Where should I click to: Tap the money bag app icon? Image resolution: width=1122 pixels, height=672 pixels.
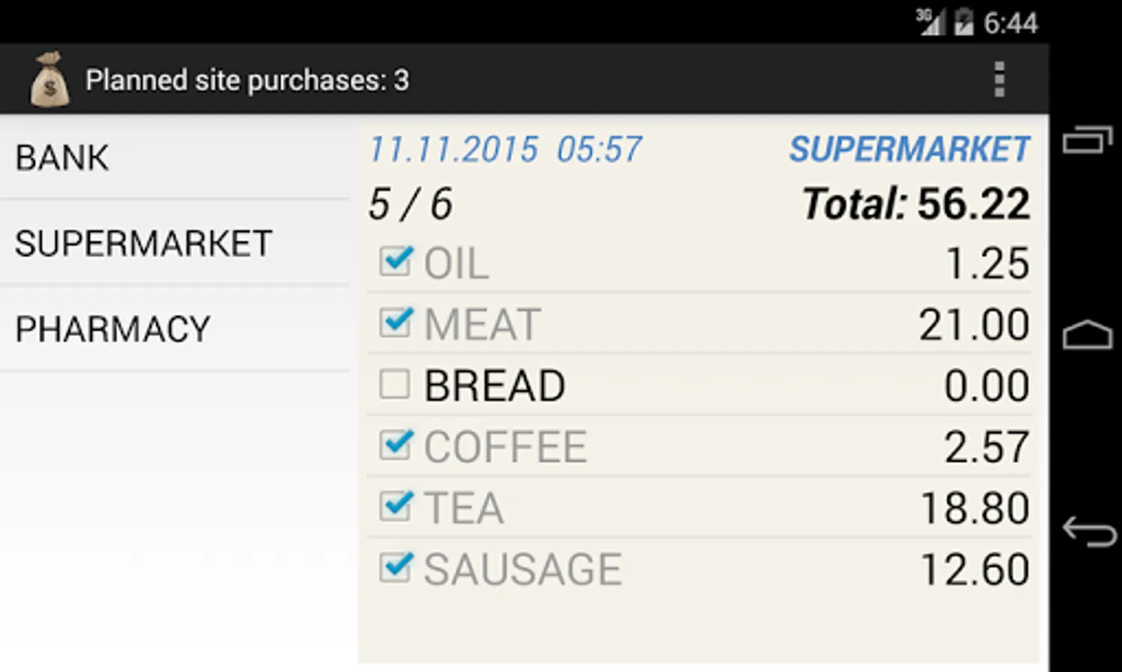click(49, 80)
